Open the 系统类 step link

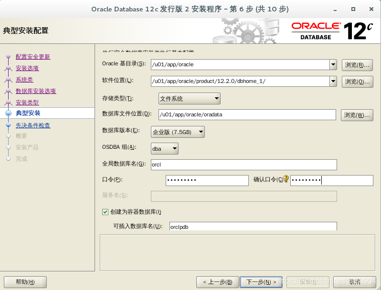24,80
